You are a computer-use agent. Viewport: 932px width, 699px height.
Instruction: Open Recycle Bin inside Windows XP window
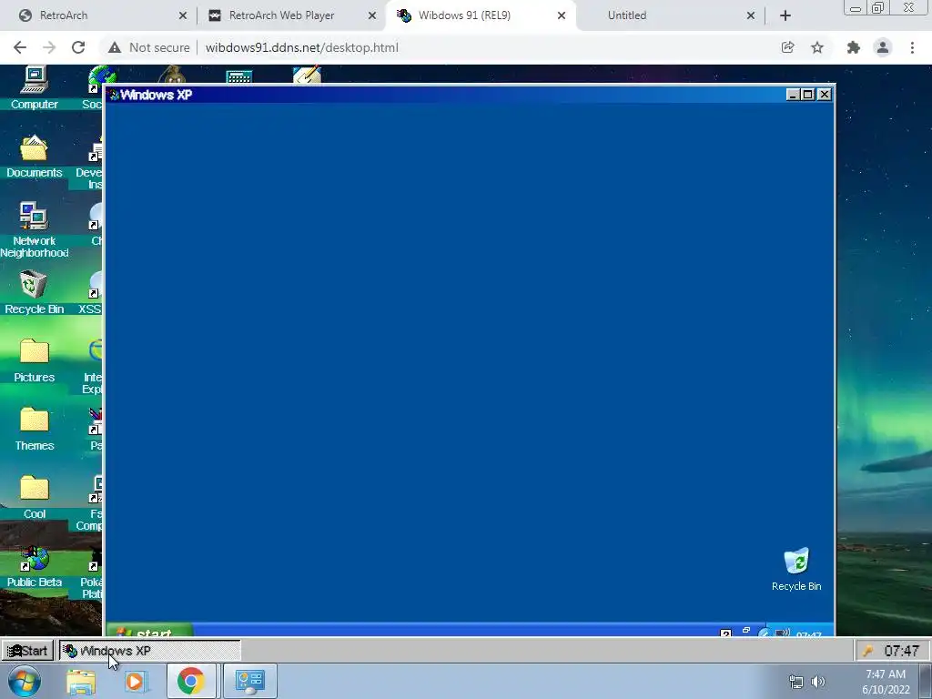pos(795,569)
